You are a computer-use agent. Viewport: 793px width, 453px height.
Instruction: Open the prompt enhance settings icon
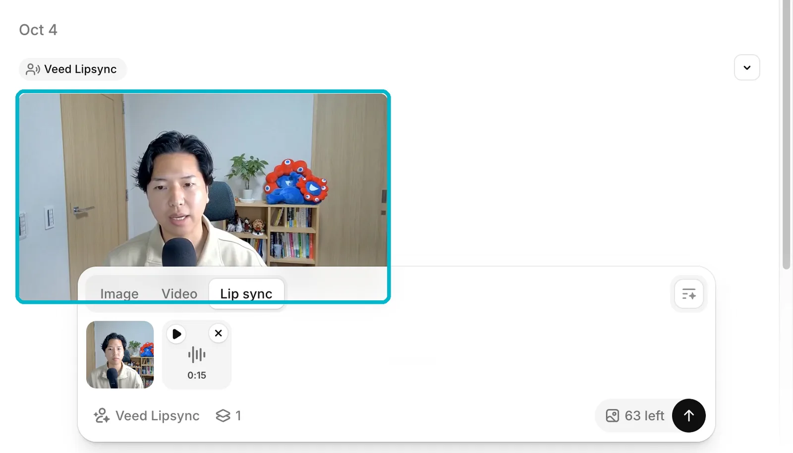689,294
